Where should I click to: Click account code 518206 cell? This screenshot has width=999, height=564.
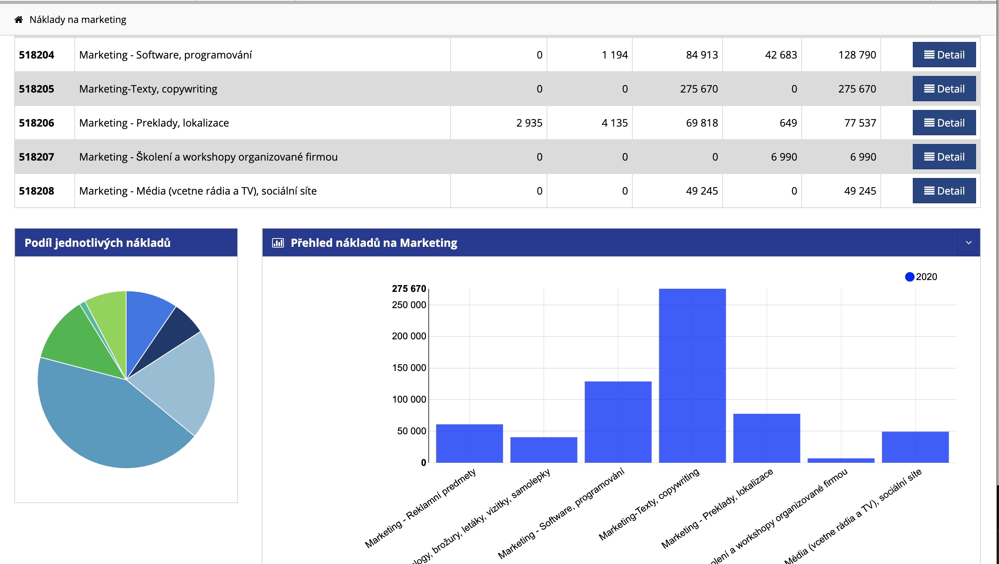click(36, 123)
